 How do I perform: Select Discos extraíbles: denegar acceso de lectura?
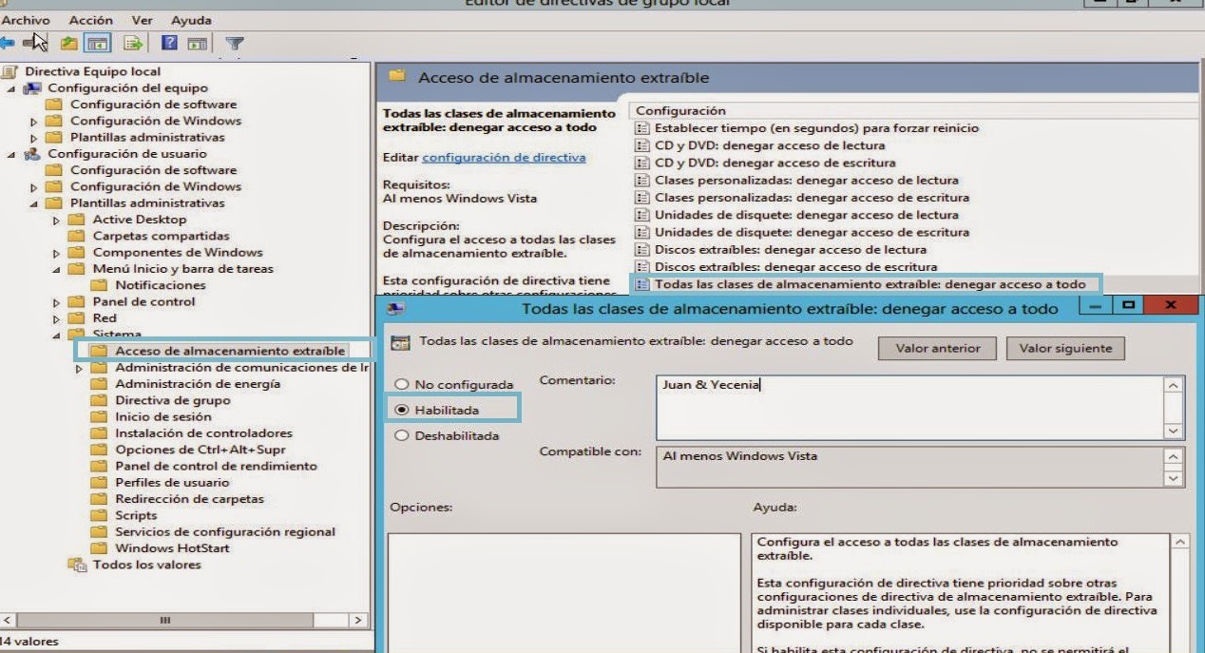(x=791, y=250)
